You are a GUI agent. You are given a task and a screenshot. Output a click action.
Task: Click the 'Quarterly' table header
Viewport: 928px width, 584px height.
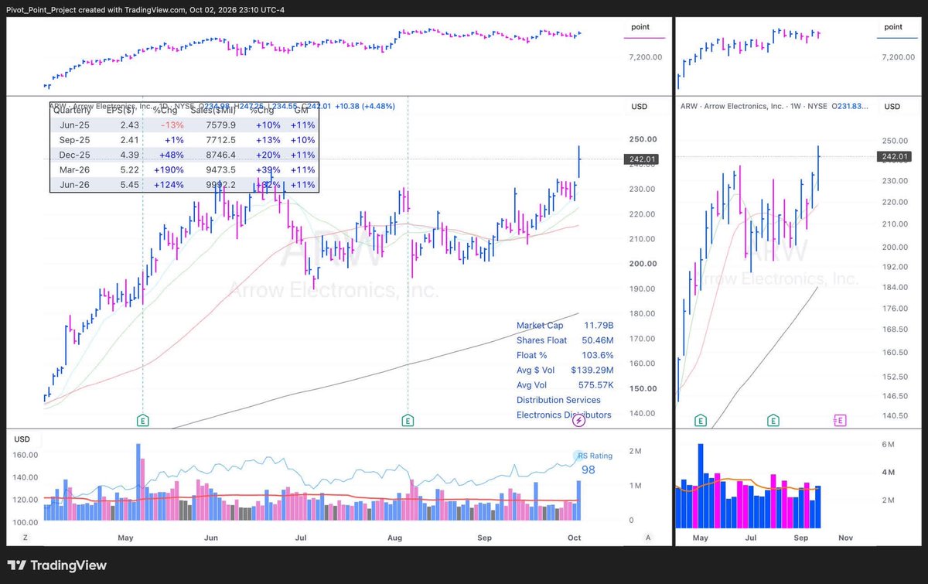[72, 111]
